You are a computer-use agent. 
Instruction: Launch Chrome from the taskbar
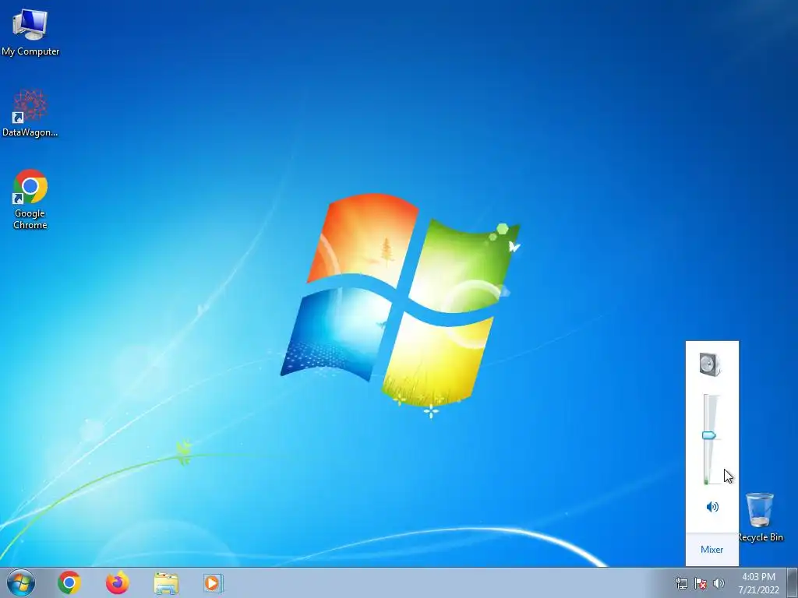[69, 582]
